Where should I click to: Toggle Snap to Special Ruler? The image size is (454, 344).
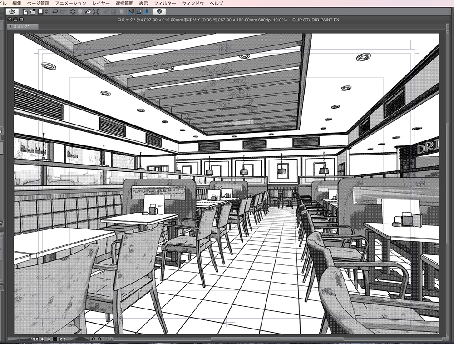point(139,12)
